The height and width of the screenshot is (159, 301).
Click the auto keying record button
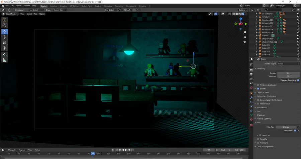point(113,150)
